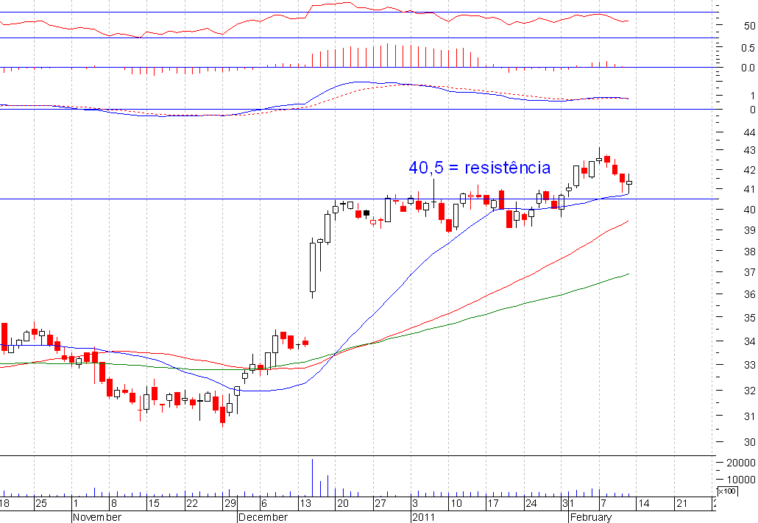Screen dimensions: 758x523
Task: Select the 20000 volume scale label
Action: point(741,463)
